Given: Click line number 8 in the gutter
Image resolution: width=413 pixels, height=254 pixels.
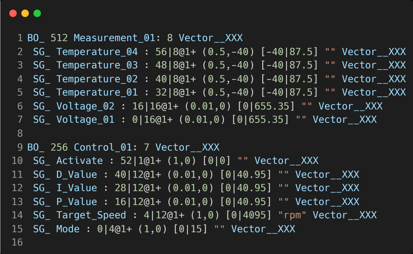Looking at the screenshot, I should click(x=20, y=133).
